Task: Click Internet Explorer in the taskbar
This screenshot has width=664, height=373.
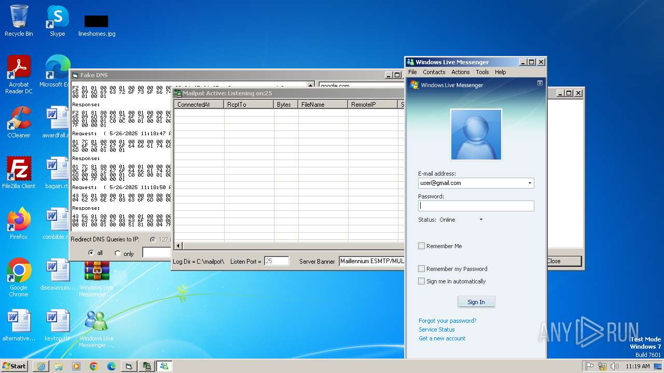Action: point(41,366)
